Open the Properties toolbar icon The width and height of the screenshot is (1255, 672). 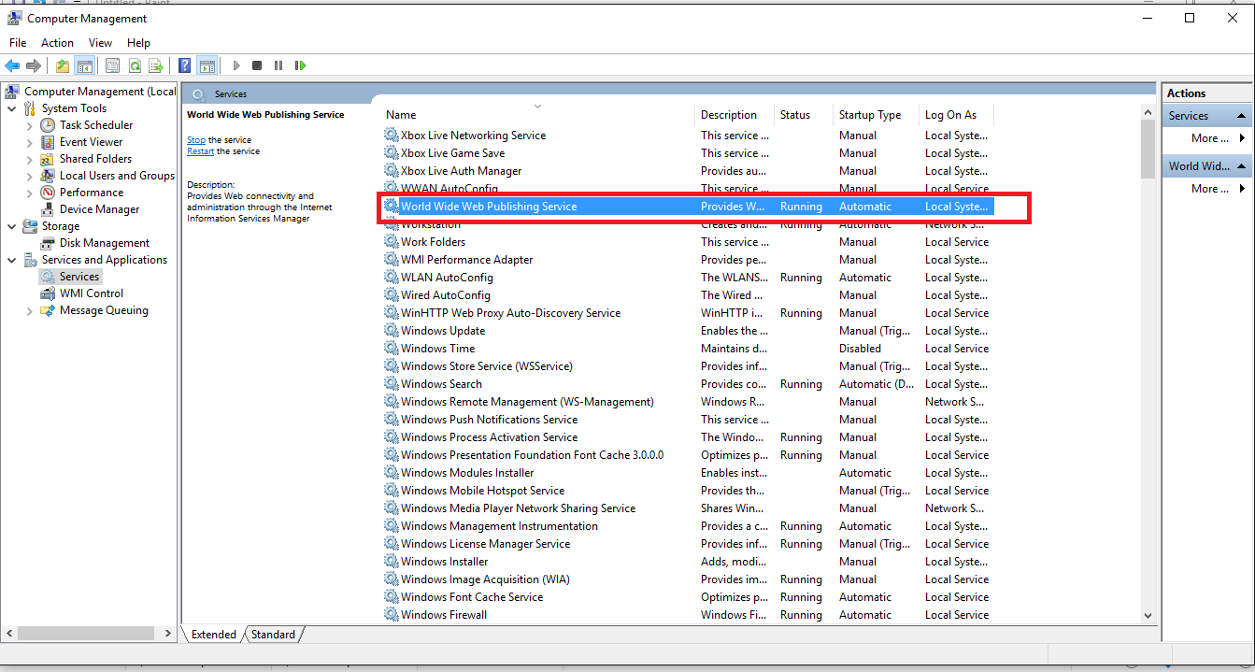[112, 65]
